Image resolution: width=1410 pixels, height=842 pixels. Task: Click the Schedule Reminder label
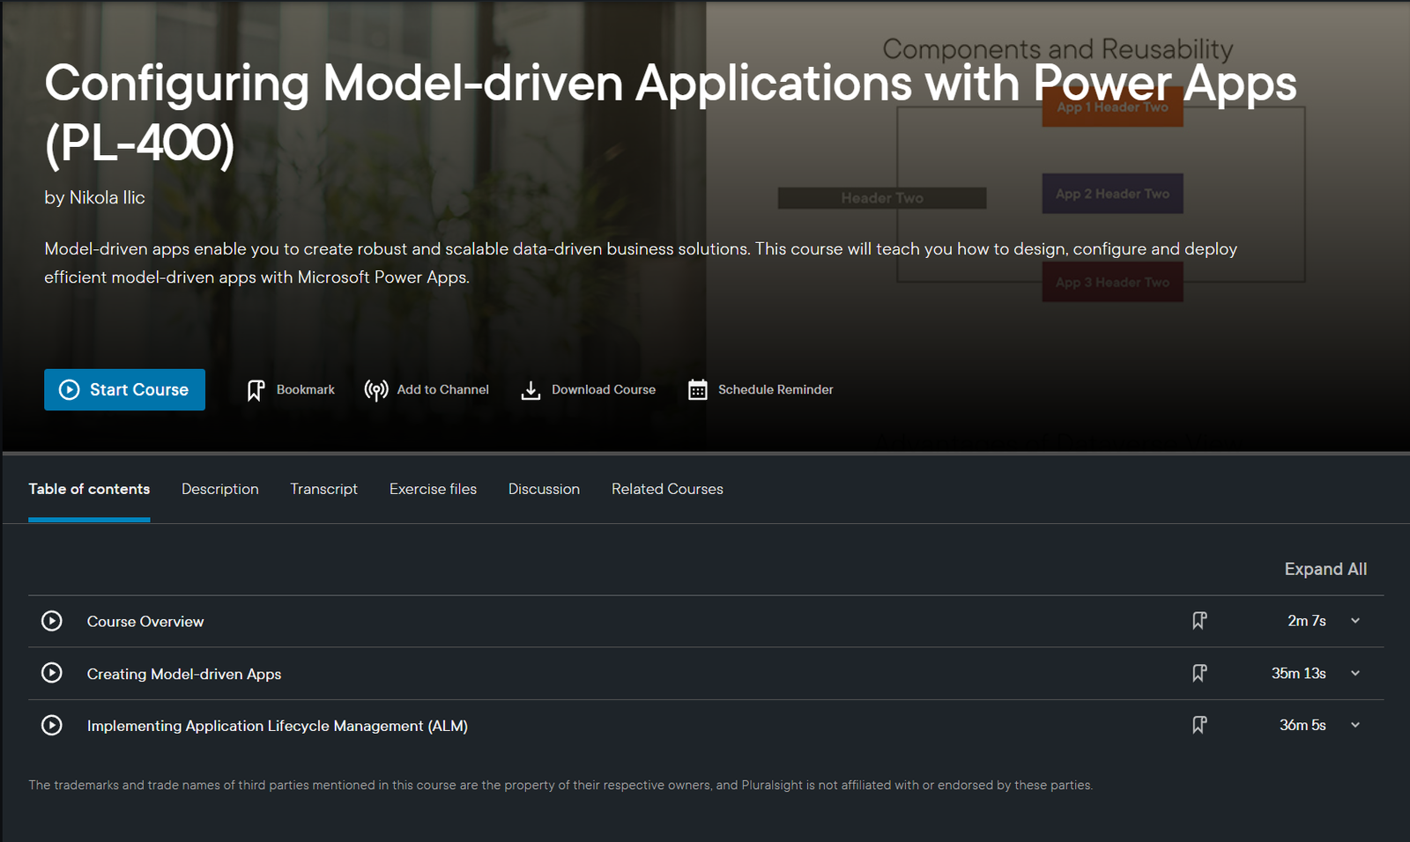775,389
